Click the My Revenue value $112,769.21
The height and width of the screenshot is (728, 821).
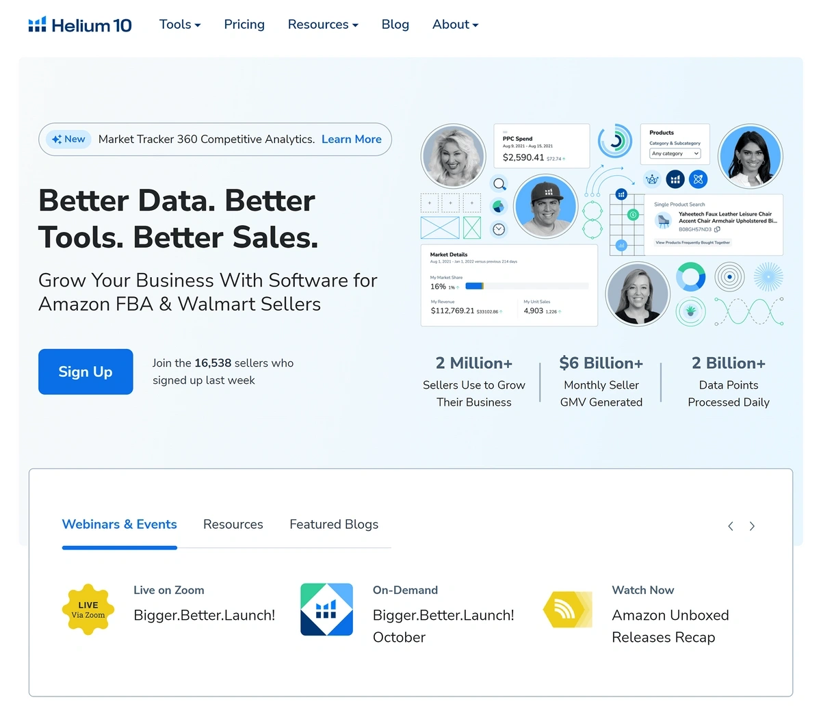click(452, 311)
